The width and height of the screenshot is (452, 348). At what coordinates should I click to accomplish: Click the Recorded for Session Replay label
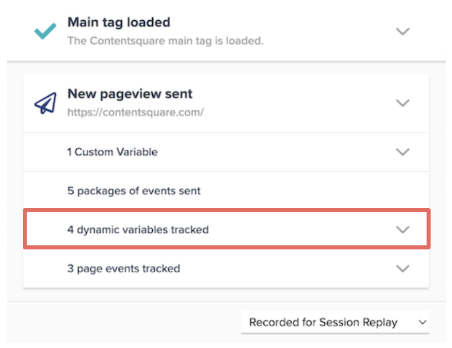(x=323, y=322)
